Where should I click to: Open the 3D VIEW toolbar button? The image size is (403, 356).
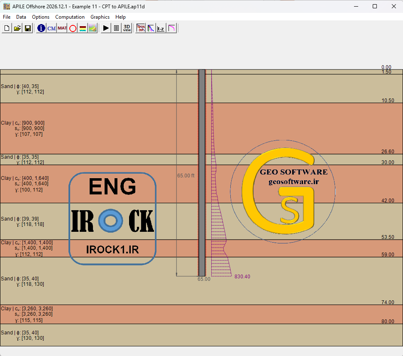pos(127,28)
